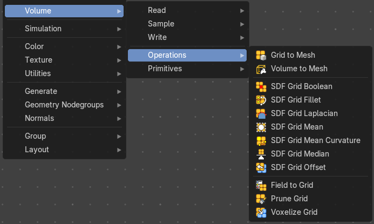The width and height of the screenshot is (374, 224).
Task: Click the arrow beside Read
Action: point(242,11)
